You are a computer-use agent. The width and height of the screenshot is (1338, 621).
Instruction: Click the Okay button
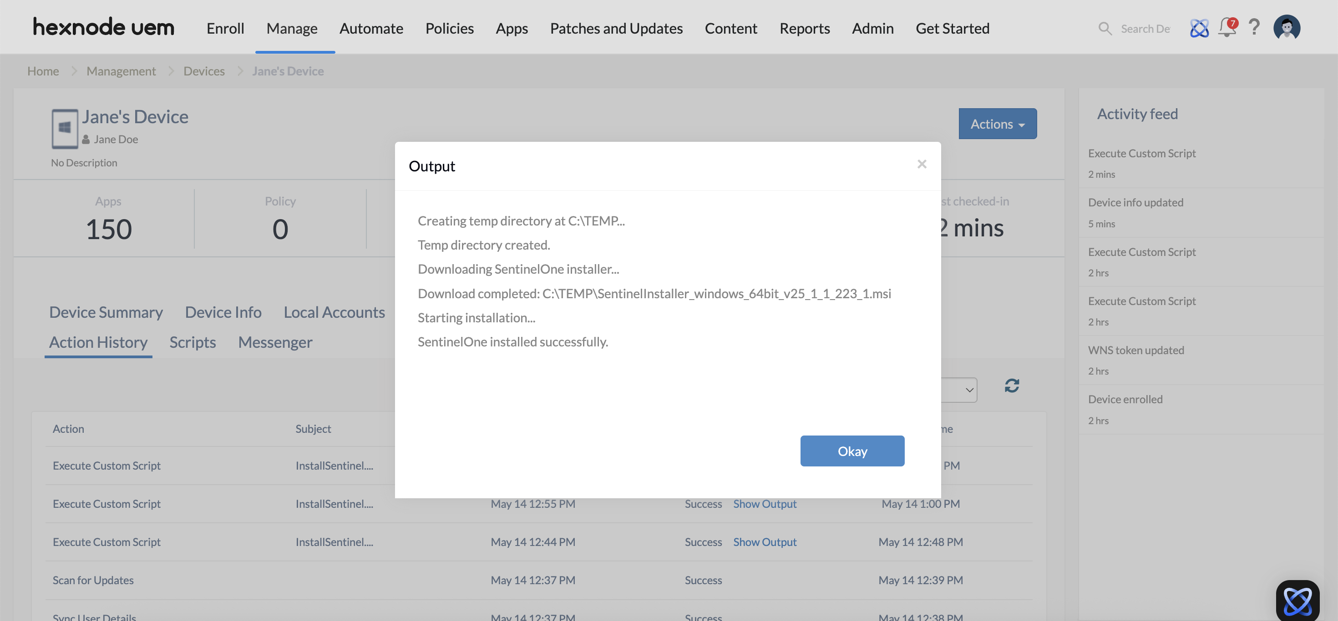(852, 451)
